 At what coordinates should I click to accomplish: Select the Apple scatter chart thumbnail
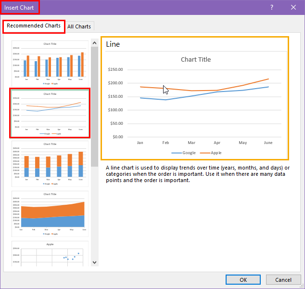point(50,253)
